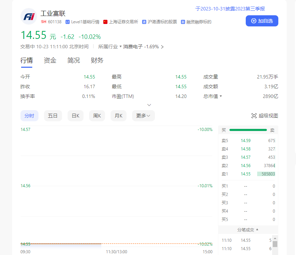This screenshot has height=255, width=296.
Task: Open the 2023 third quarter report notice
Action: tap(230, 9)
